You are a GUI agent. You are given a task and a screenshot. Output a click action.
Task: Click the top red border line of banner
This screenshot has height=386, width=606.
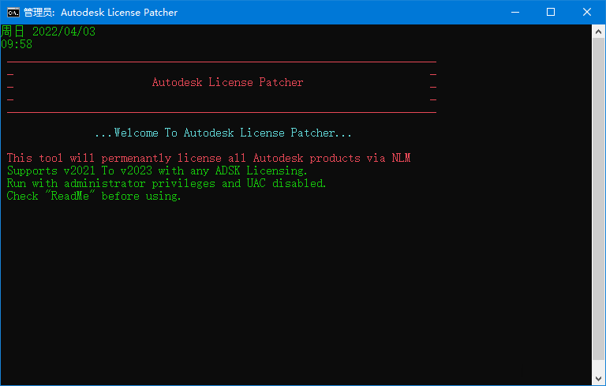(221, 61)
